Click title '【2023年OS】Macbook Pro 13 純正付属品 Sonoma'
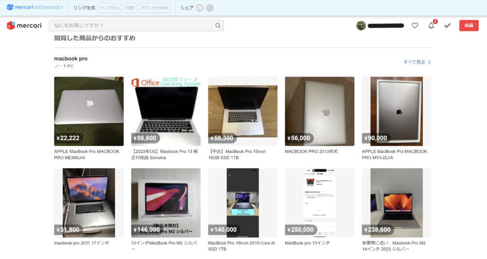 [164, 155]
